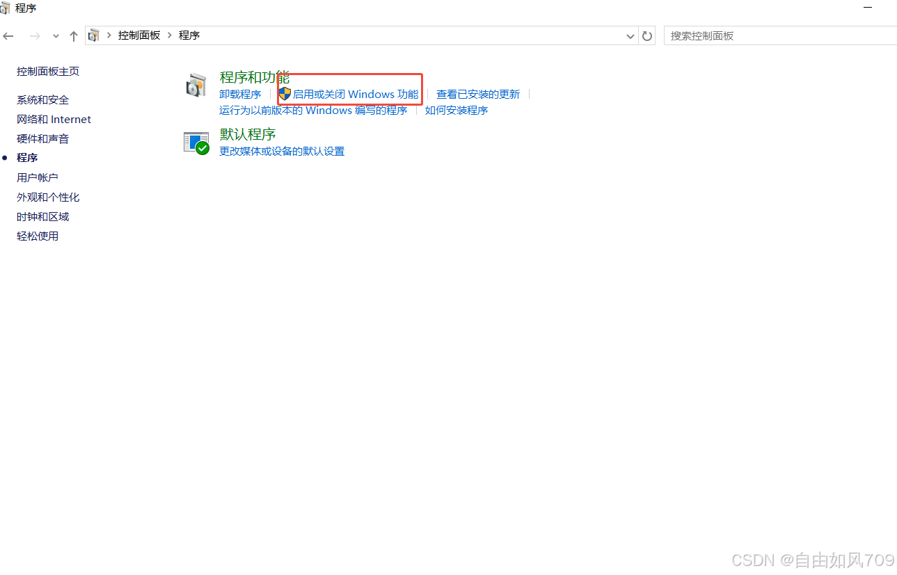Open 启用或关闭 Windows 功能
Image resolution: width=897 pixels, height=575 pixels.
[356, 94]
